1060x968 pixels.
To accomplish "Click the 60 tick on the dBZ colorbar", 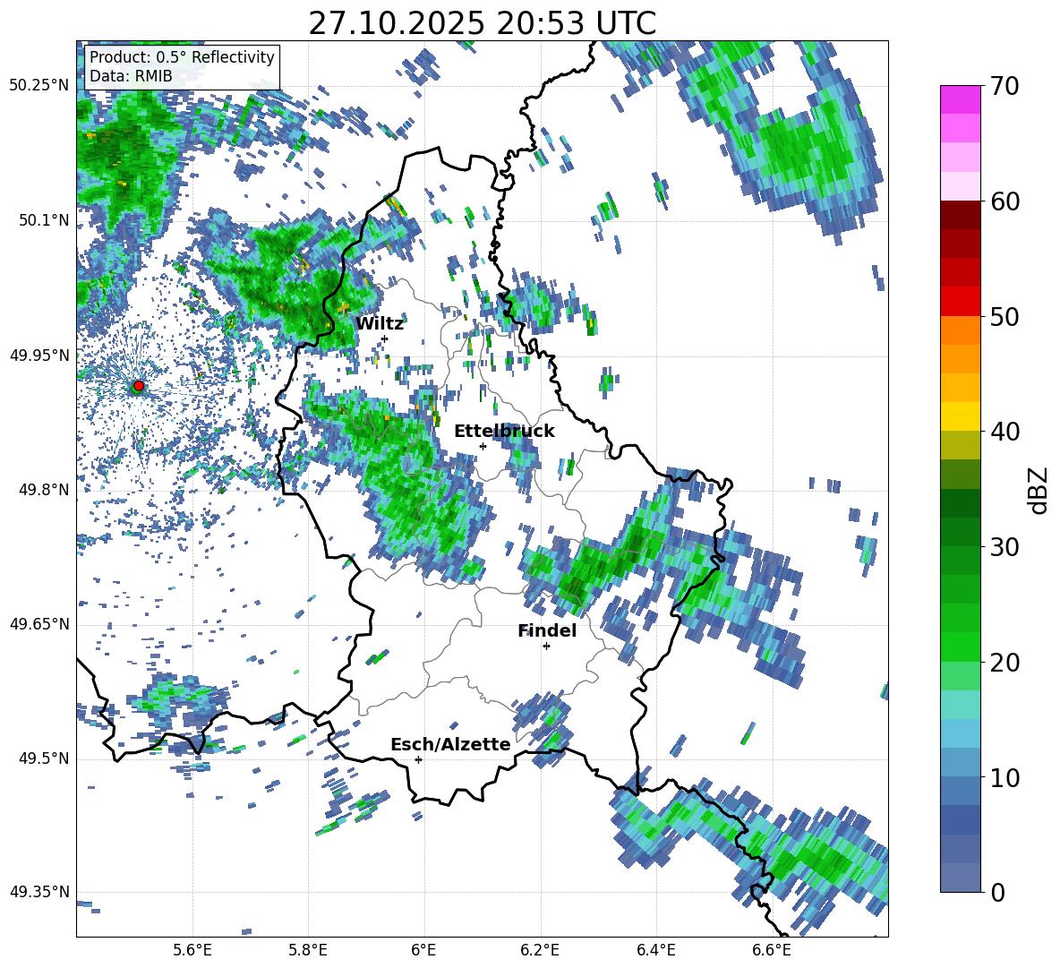I will click(1004, 201).
